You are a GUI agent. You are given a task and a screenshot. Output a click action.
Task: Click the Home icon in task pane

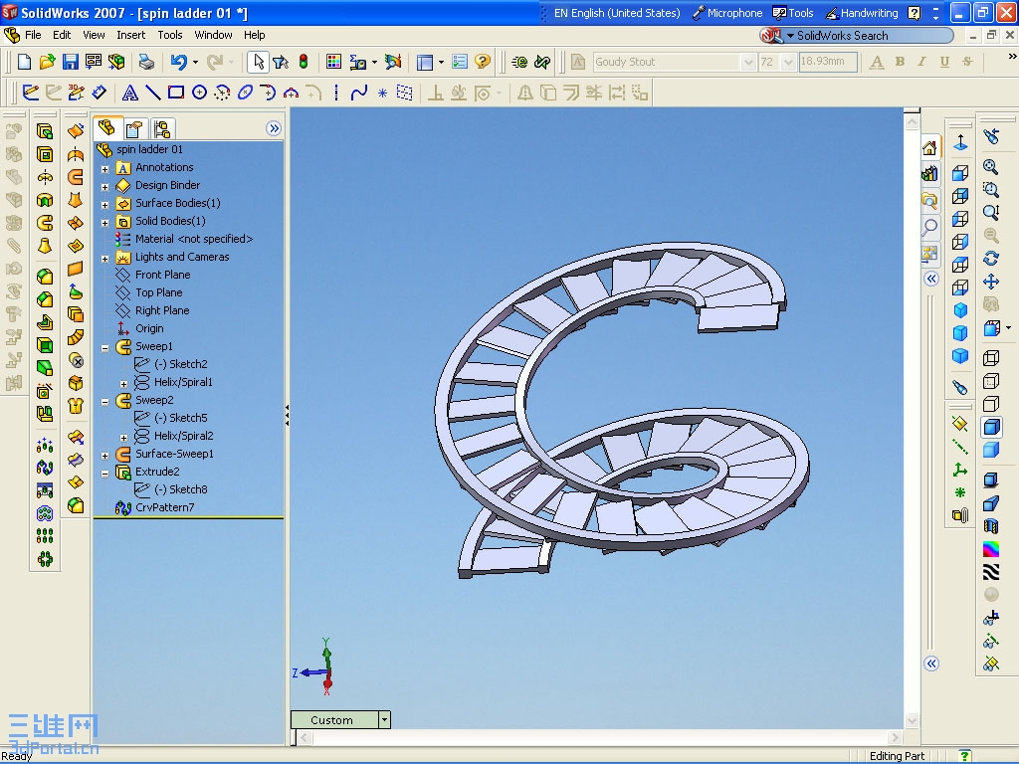929,149
